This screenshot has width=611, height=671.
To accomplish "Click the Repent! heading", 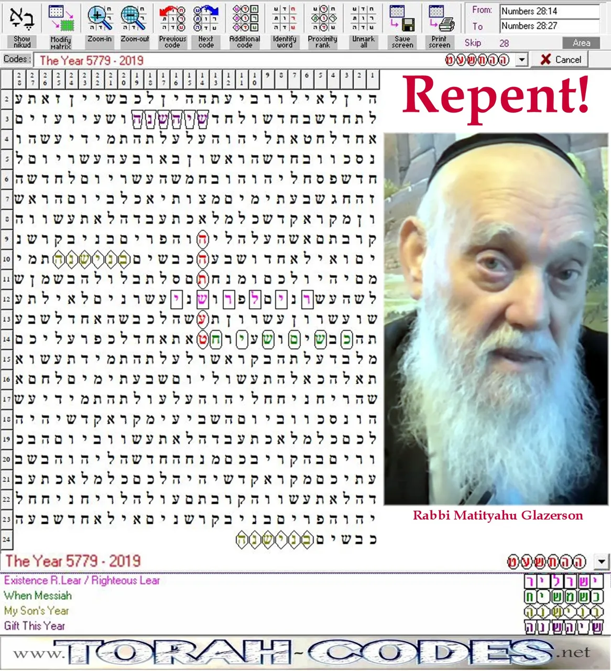I will [x=496, y=96].
